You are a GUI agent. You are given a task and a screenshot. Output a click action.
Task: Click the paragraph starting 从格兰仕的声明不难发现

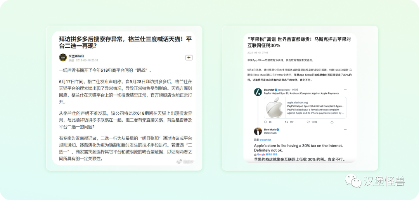coord(125,120)
